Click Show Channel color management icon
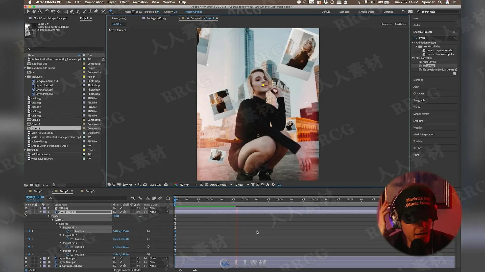The width and height of the screenshot is (485, 272). coord(176,185)
